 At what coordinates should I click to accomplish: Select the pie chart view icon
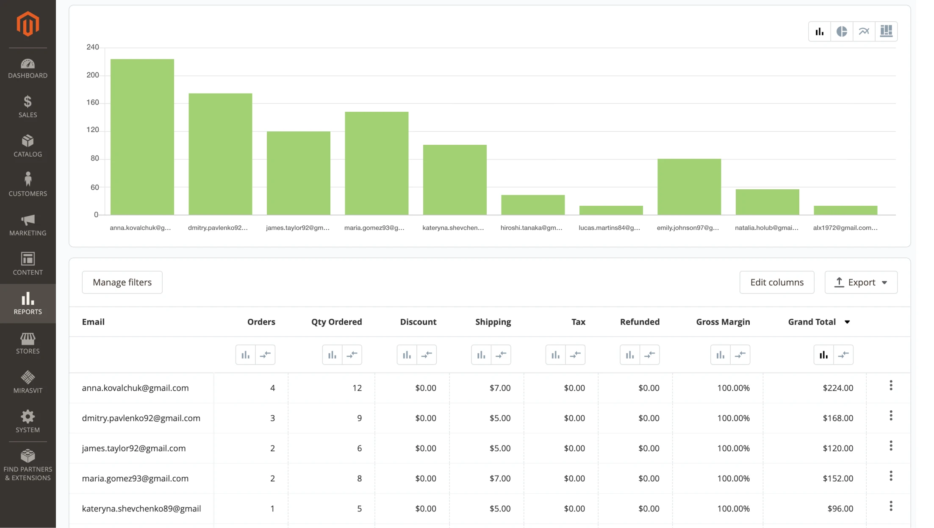tap(842, 31)
